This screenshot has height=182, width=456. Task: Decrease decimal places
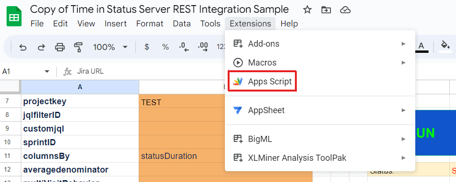pyautogui.click(x=184, y=47)
